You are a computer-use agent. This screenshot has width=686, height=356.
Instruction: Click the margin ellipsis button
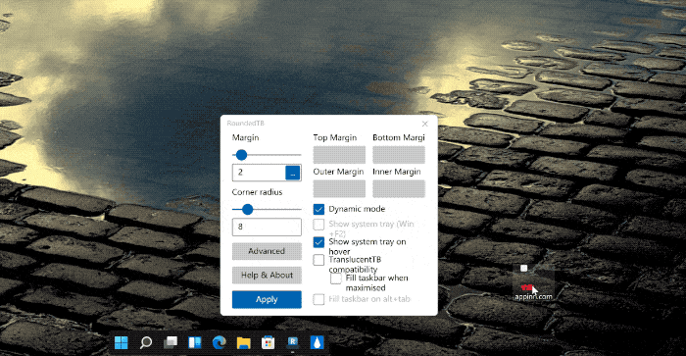[x=293, y=173]
